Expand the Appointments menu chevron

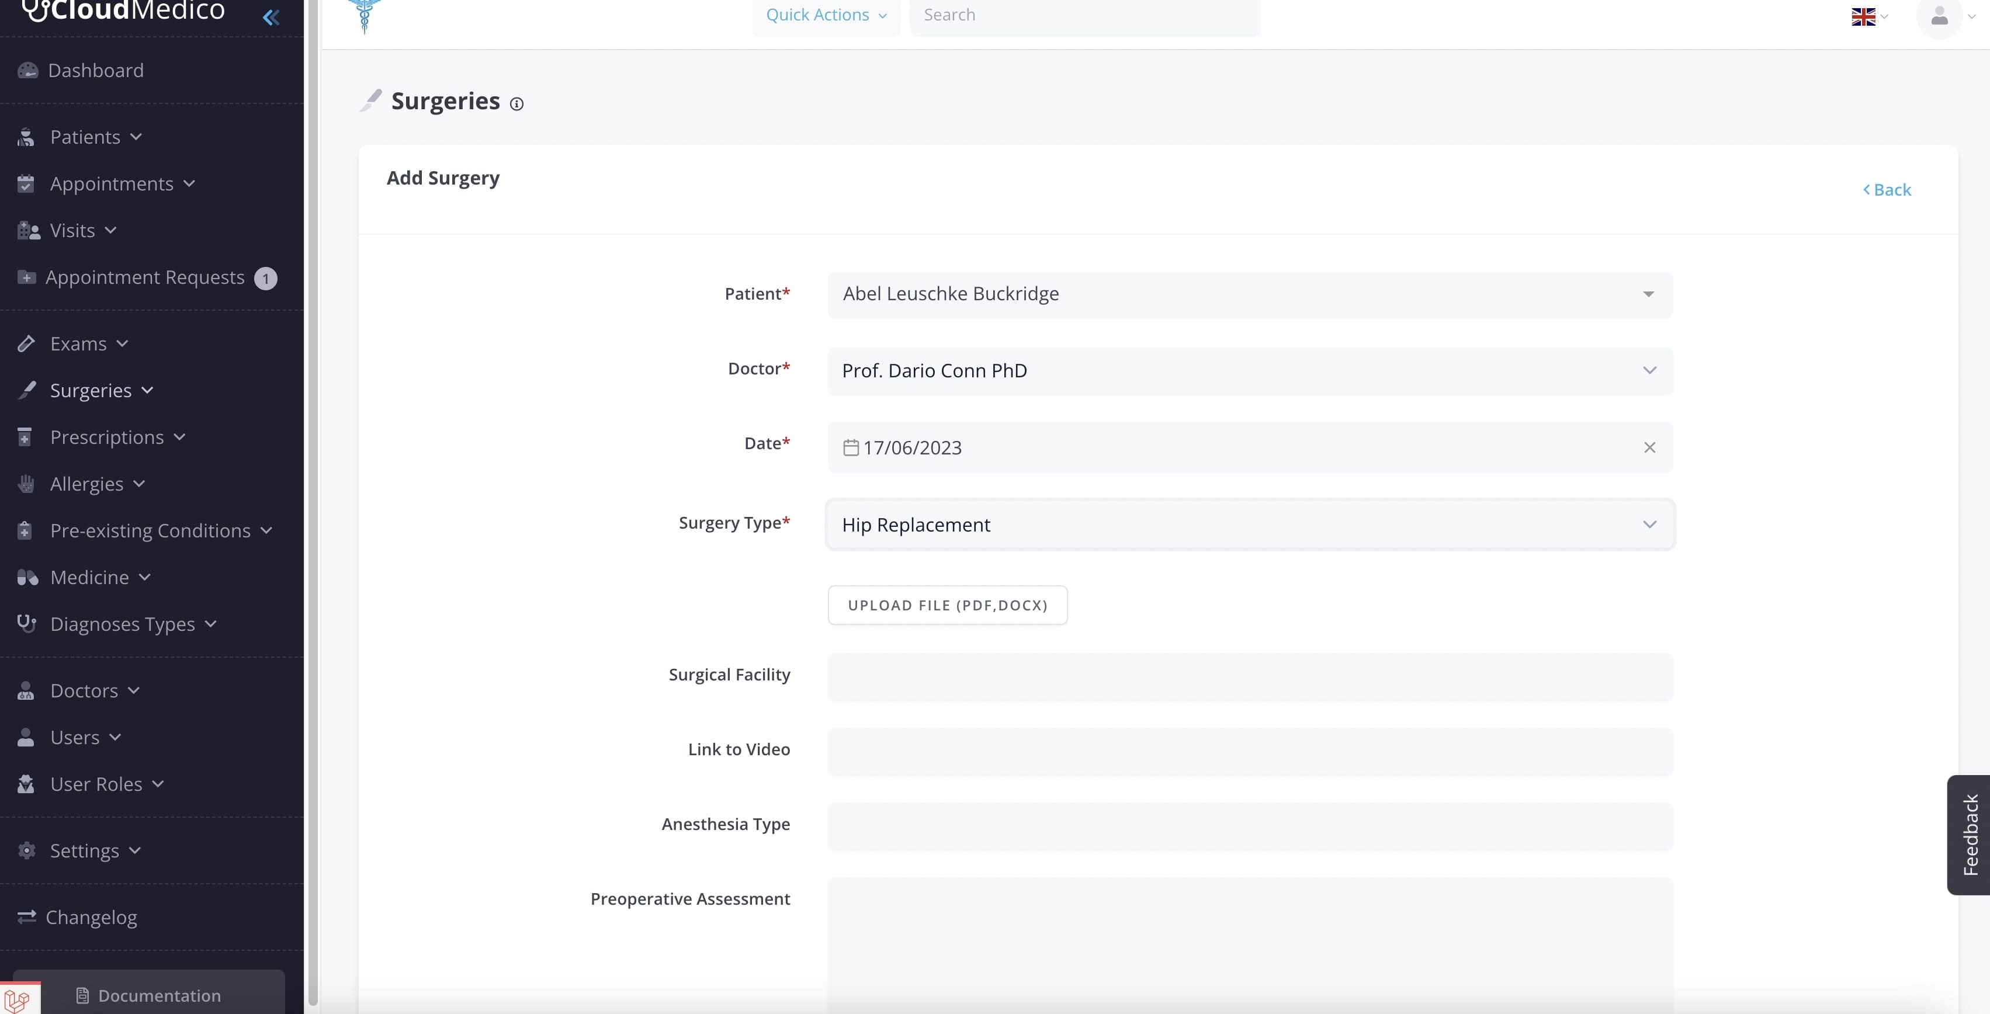click(x=189, y=184)
